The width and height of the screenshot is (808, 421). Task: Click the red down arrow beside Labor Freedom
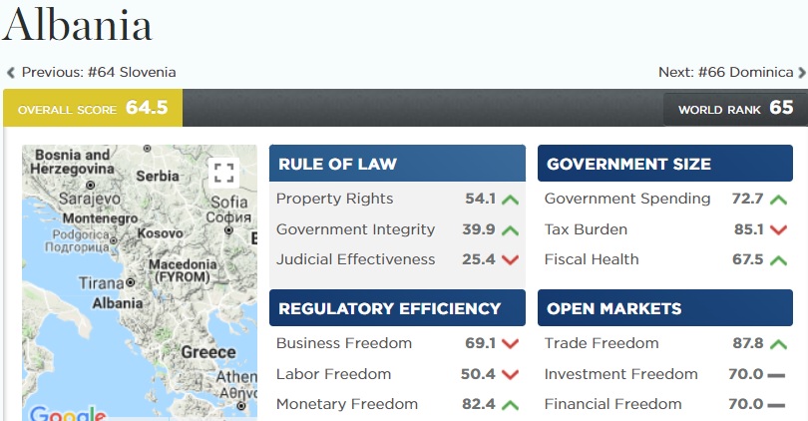(x=511, y=374)
